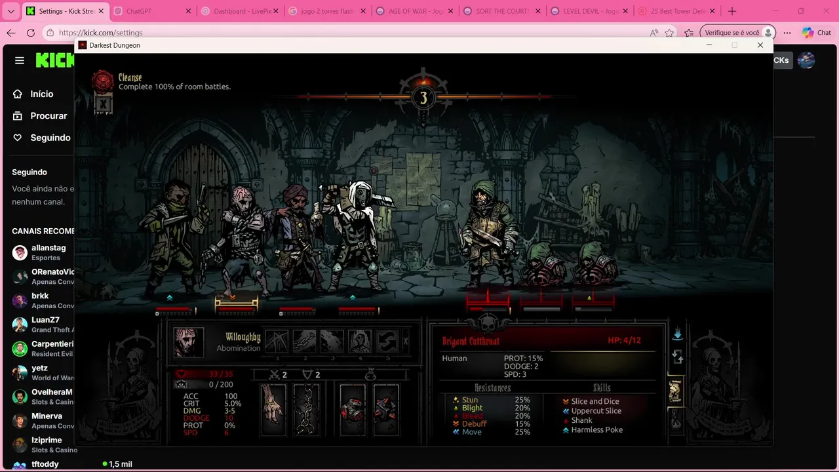This screenshot has width=839, height=472.
Task: Open Procurar in Kick sidebar
Action: [41, 115]
